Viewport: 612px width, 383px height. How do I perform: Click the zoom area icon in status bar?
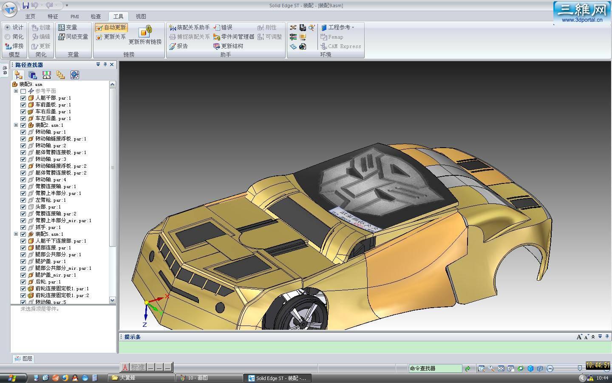[482, 369]
